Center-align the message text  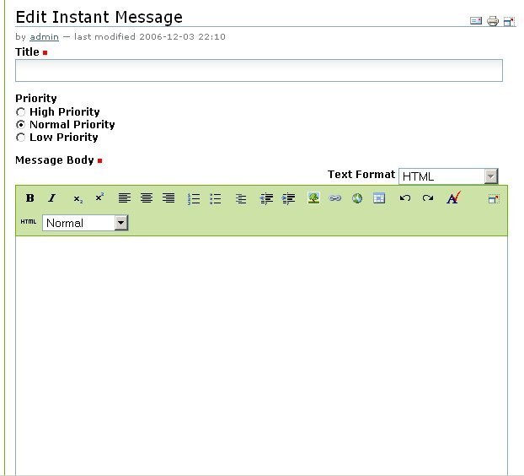pos(147,198)
